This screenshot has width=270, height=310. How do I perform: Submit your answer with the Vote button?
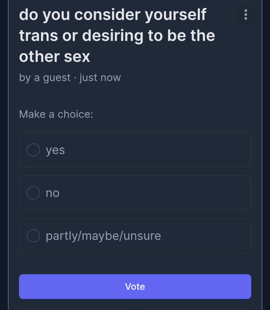point(135,287)
